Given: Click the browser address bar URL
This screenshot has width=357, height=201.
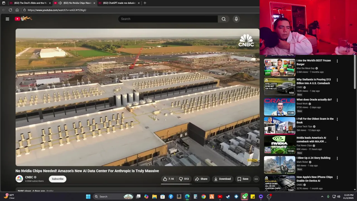Looking at the screenshot, I should coord(57,10).
